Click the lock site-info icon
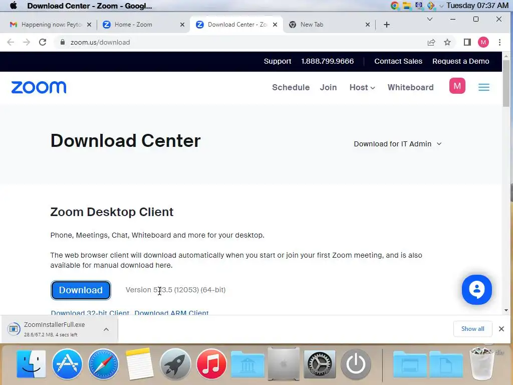Viewport: 513px width, 385px height. click(x=62, y=42)
